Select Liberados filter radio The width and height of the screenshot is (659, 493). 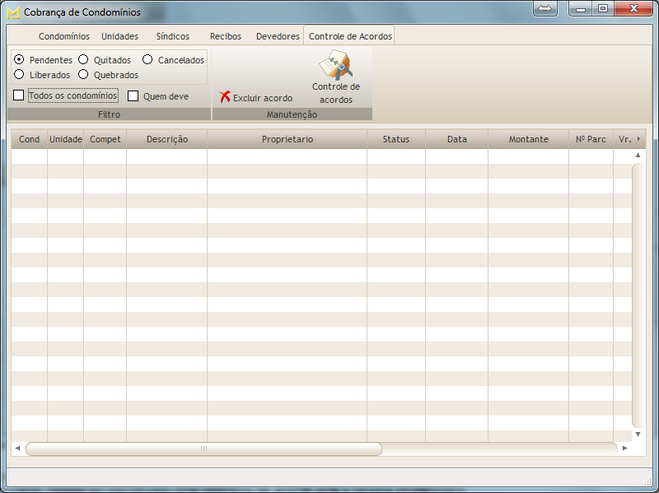pos(19,74)
